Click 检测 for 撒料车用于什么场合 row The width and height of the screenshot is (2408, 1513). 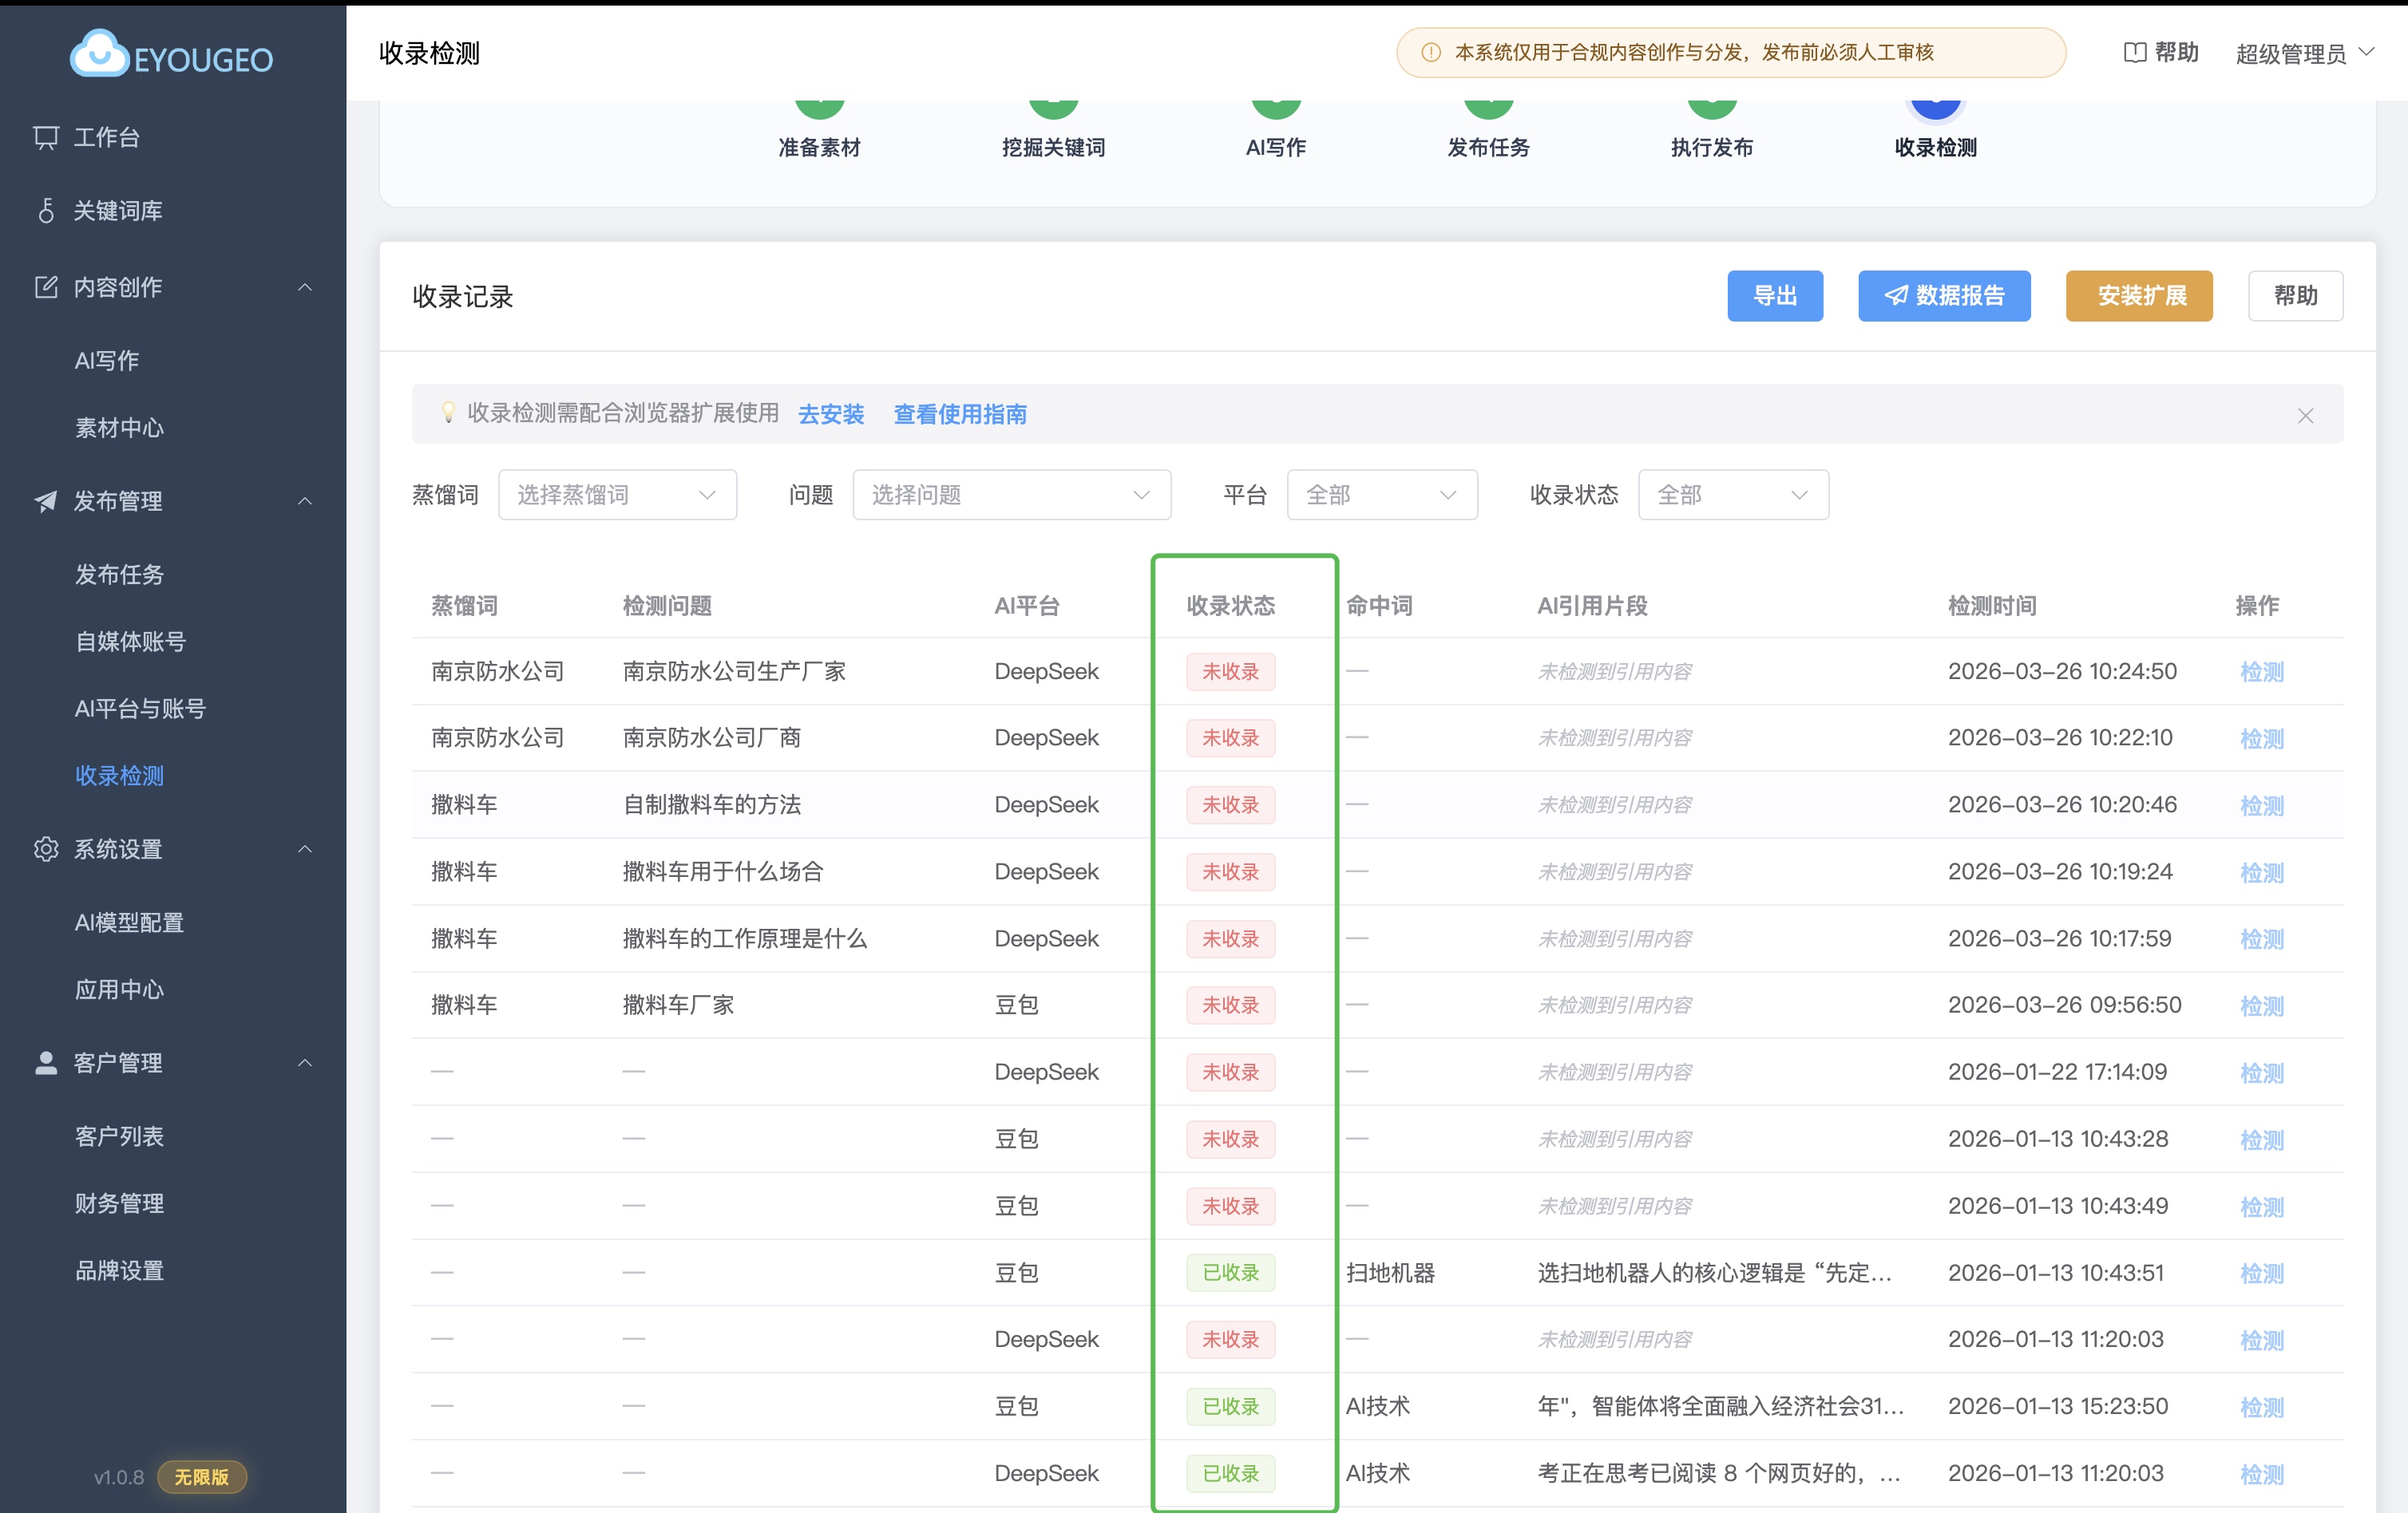click(x=2262, y=872)
